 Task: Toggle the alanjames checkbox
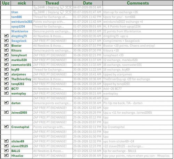[6, 74]
